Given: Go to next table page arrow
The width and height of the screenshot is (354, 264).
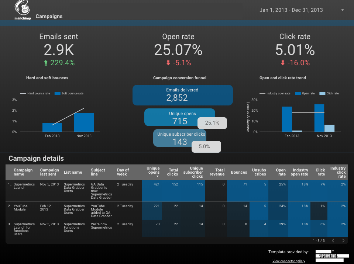Looking at the screenshot, I should click(343, 240).
